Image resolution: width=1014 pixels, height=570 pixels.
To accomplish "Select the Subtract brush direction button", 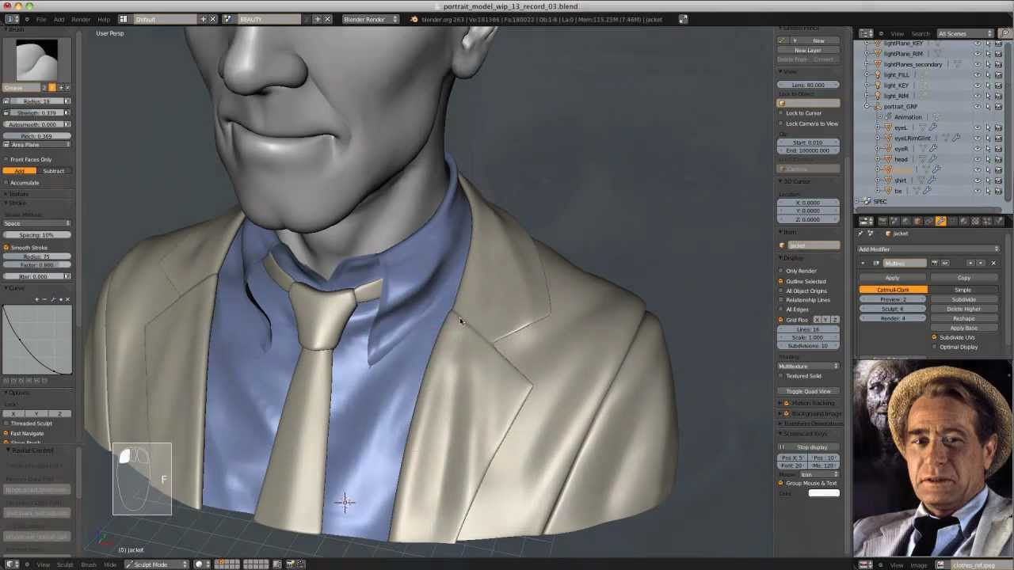I will 54,171.
